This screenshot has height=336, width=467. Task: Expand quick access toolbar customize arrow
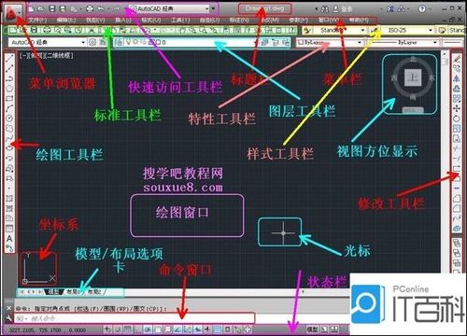[213, 8]
